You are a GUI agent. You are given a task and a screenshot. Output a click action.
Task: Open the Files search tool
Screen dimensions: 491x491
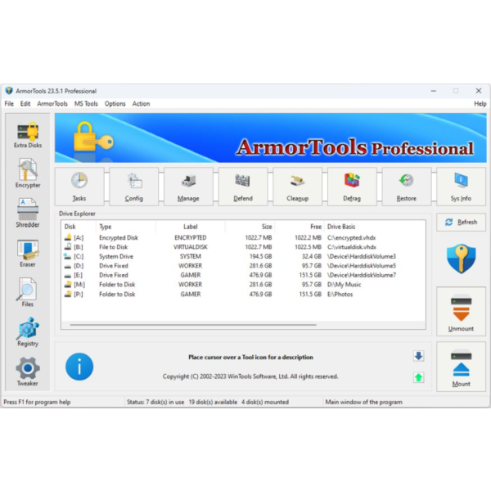tap(28, 292)
